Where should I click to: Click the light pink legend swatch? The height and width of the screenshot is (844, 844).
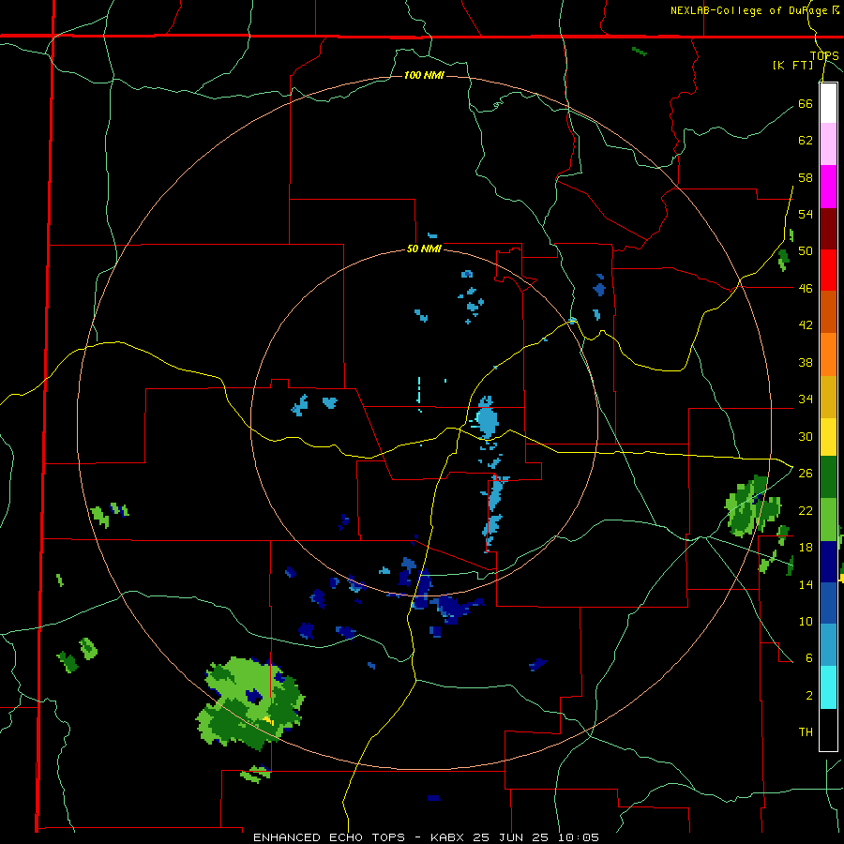[x=828, y=143]
